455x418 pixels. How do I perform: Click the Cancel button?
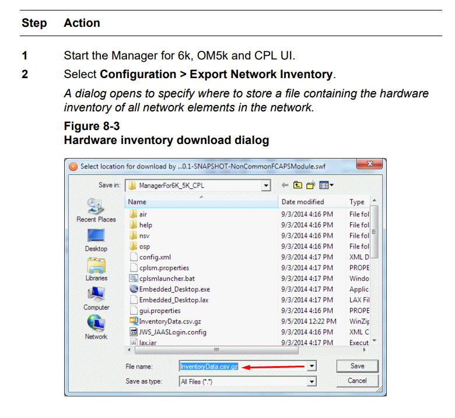(x=357, y=381)
